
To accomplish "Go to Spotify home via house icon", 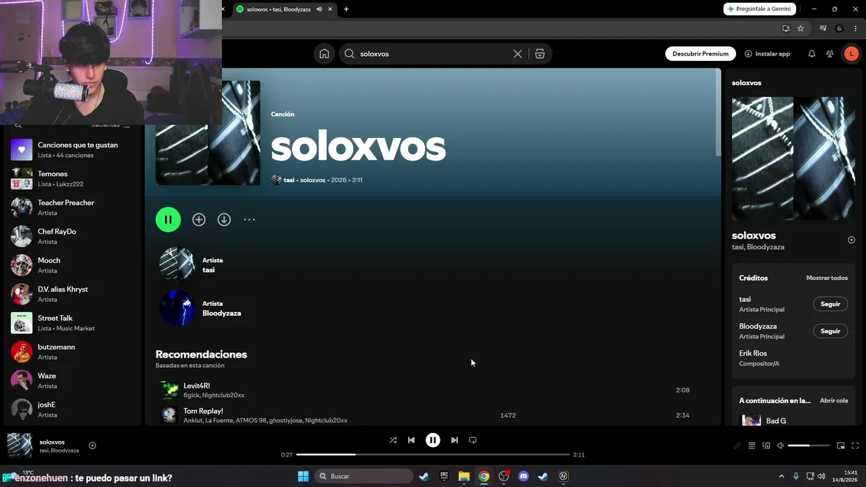I will (x=324, y=54).
